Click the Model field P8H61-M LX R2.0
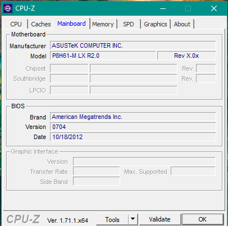 tap(103, 56)
